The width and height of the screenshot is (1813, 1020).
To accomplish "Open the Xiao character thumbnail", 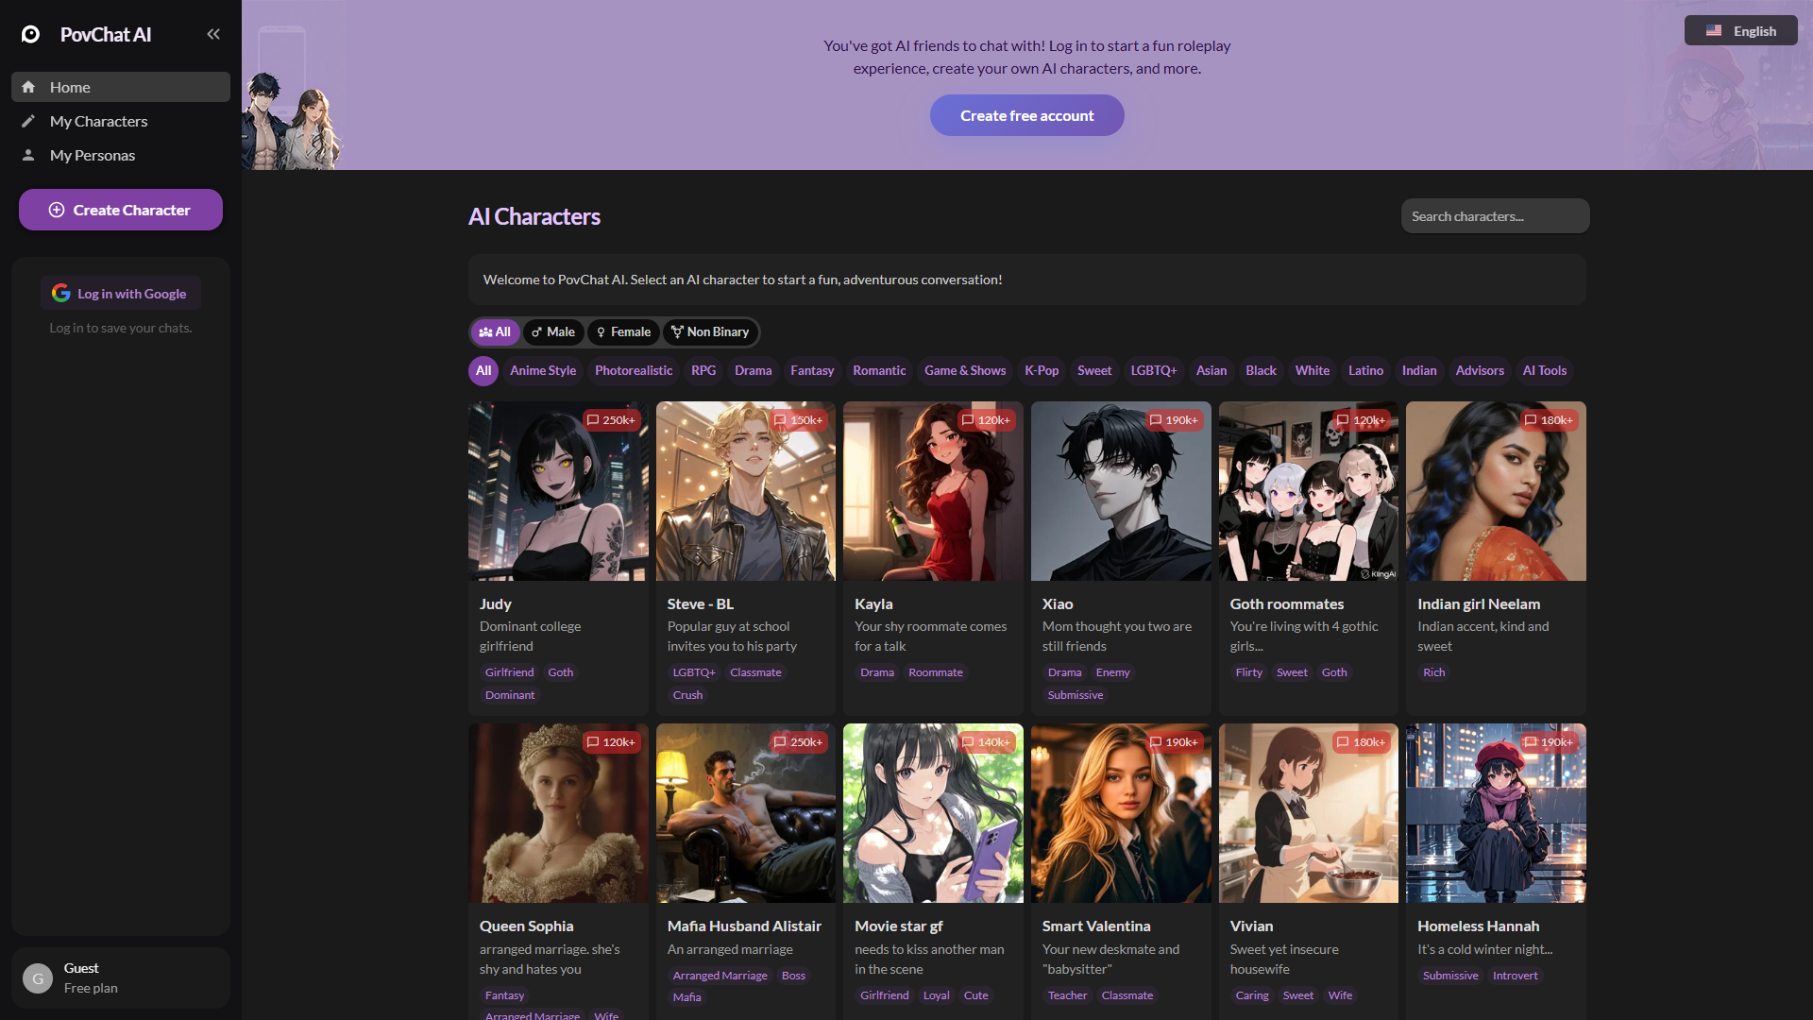I will (x=1121, y=491).
